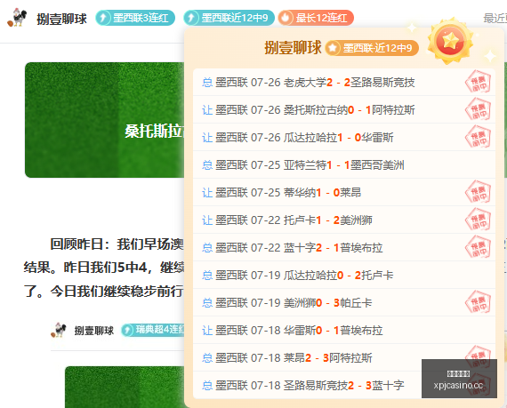Click flame icon in 最长12连红 badge
This screenshot has width=507, height=408.
[x=286, y=18]
